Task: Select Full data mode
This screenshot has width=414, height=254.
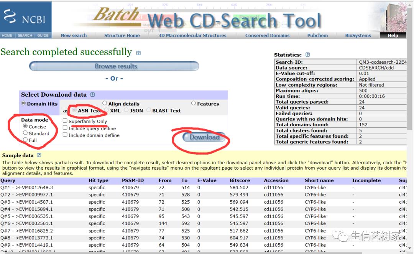Action: coord(25,140)
